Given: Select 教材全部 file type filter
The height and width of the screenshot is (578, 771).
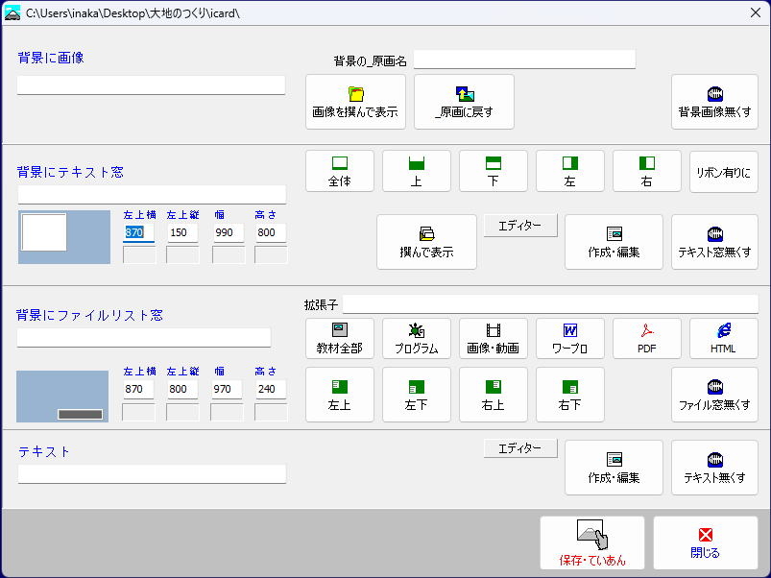Looking at the screenshot, I should pos(339,339).
